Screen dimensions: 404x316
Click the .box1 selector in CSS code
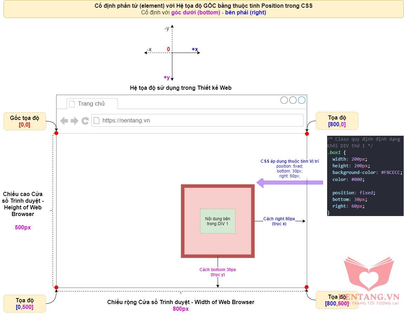[334, 153]
